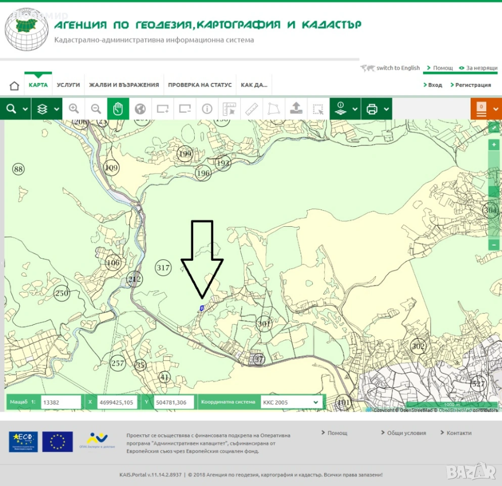
Task: Click the home icon in navigation bar
Action: 14,86
